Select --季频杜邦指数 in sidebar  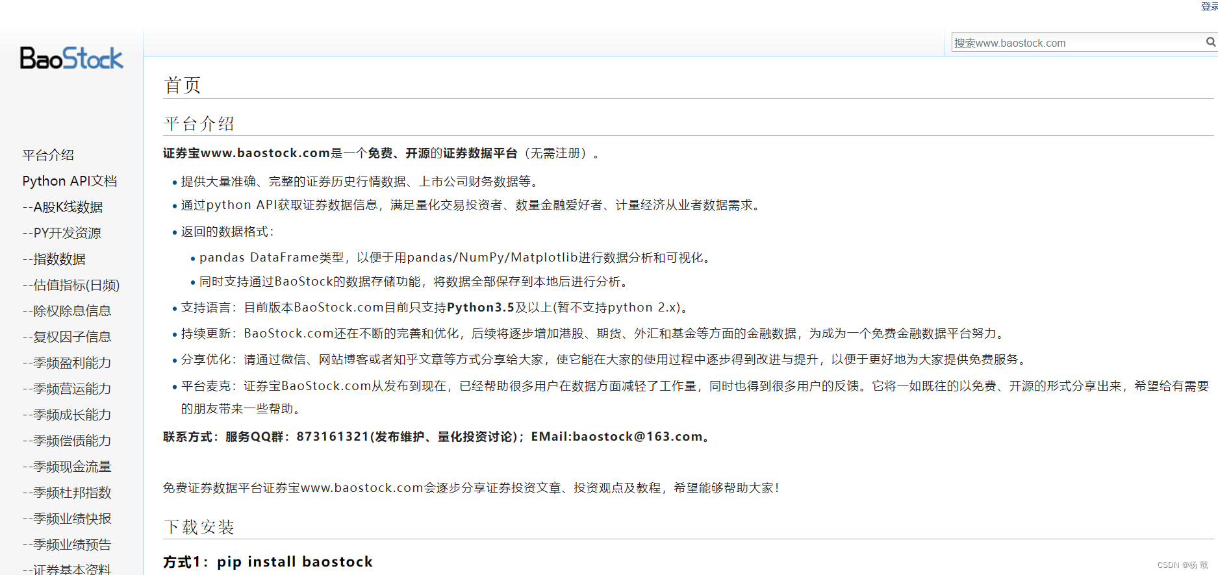tap(66, 493)
